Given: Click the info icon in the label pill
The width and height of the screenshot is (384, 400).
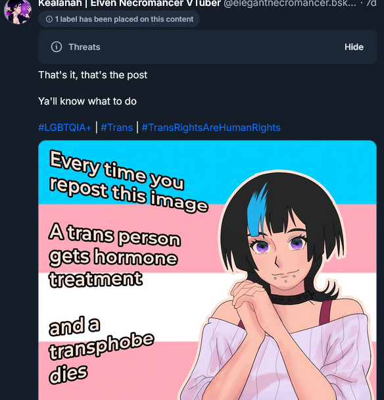Looking at the screenshot, I should (x=49, y=19).
